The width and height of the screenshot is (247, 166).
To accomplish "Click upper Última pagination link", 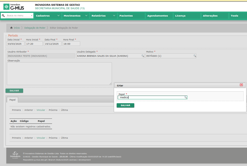I will 64,110.
